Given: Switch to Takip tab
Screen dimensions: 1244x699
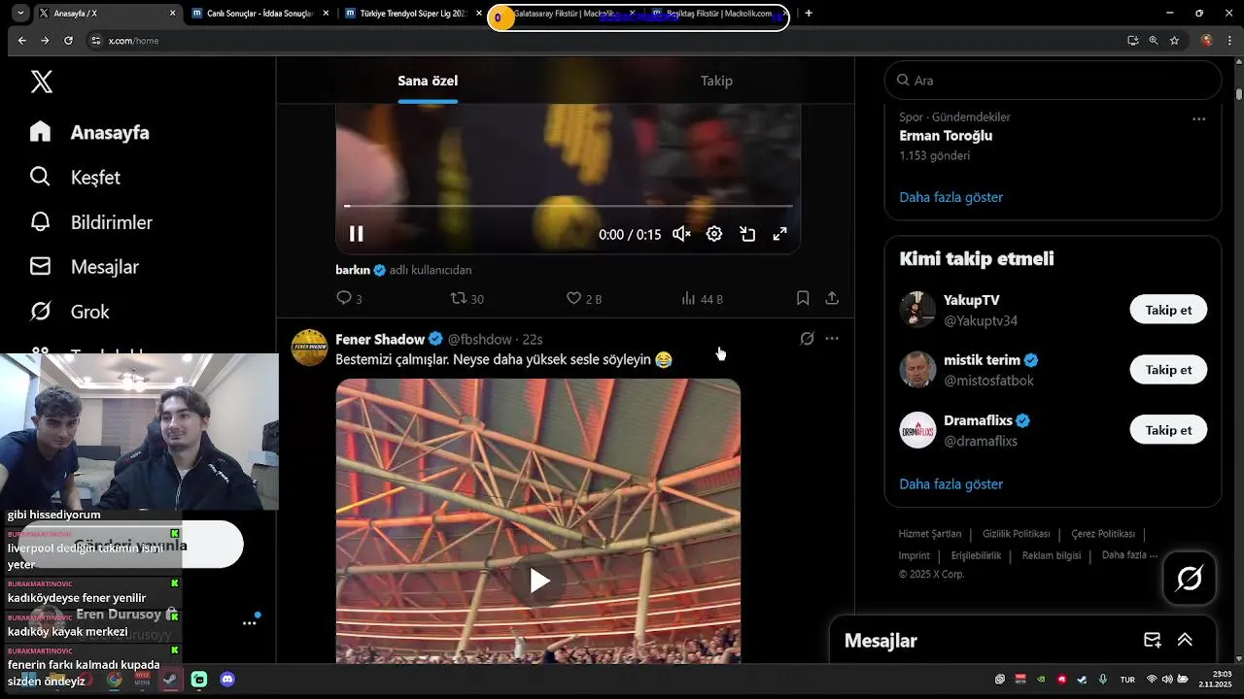Looking at the screenshot, I should (716, 81).
